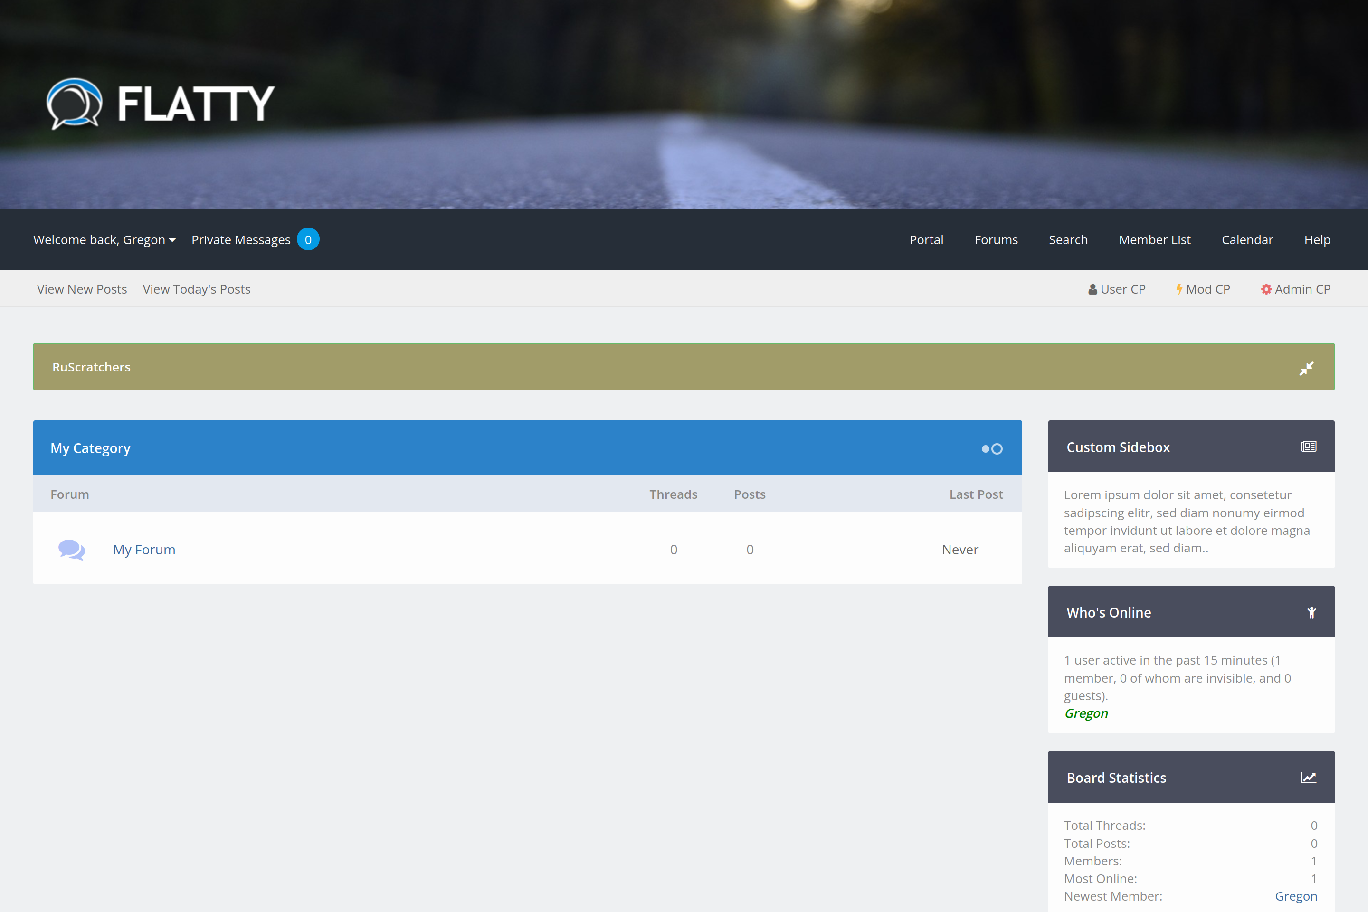Click View Today's Posts link
Screen dimensions: 1368x912
197,289
